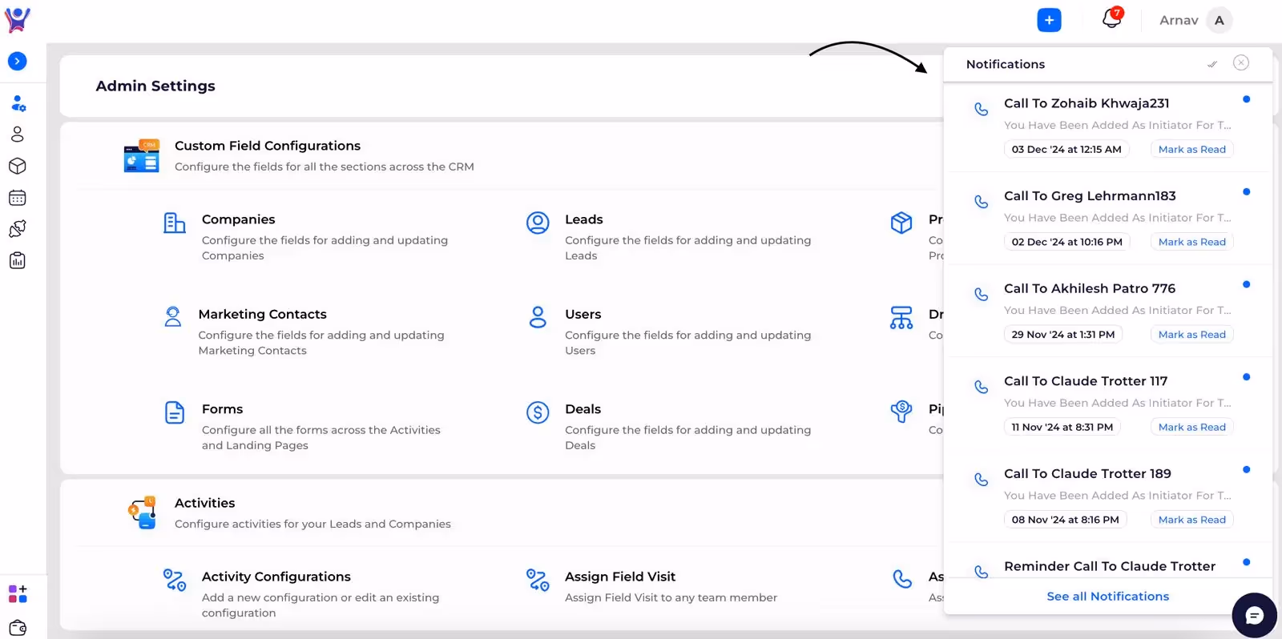
Task: Click See all Notifications link
Action: [x=1108, y=597]
